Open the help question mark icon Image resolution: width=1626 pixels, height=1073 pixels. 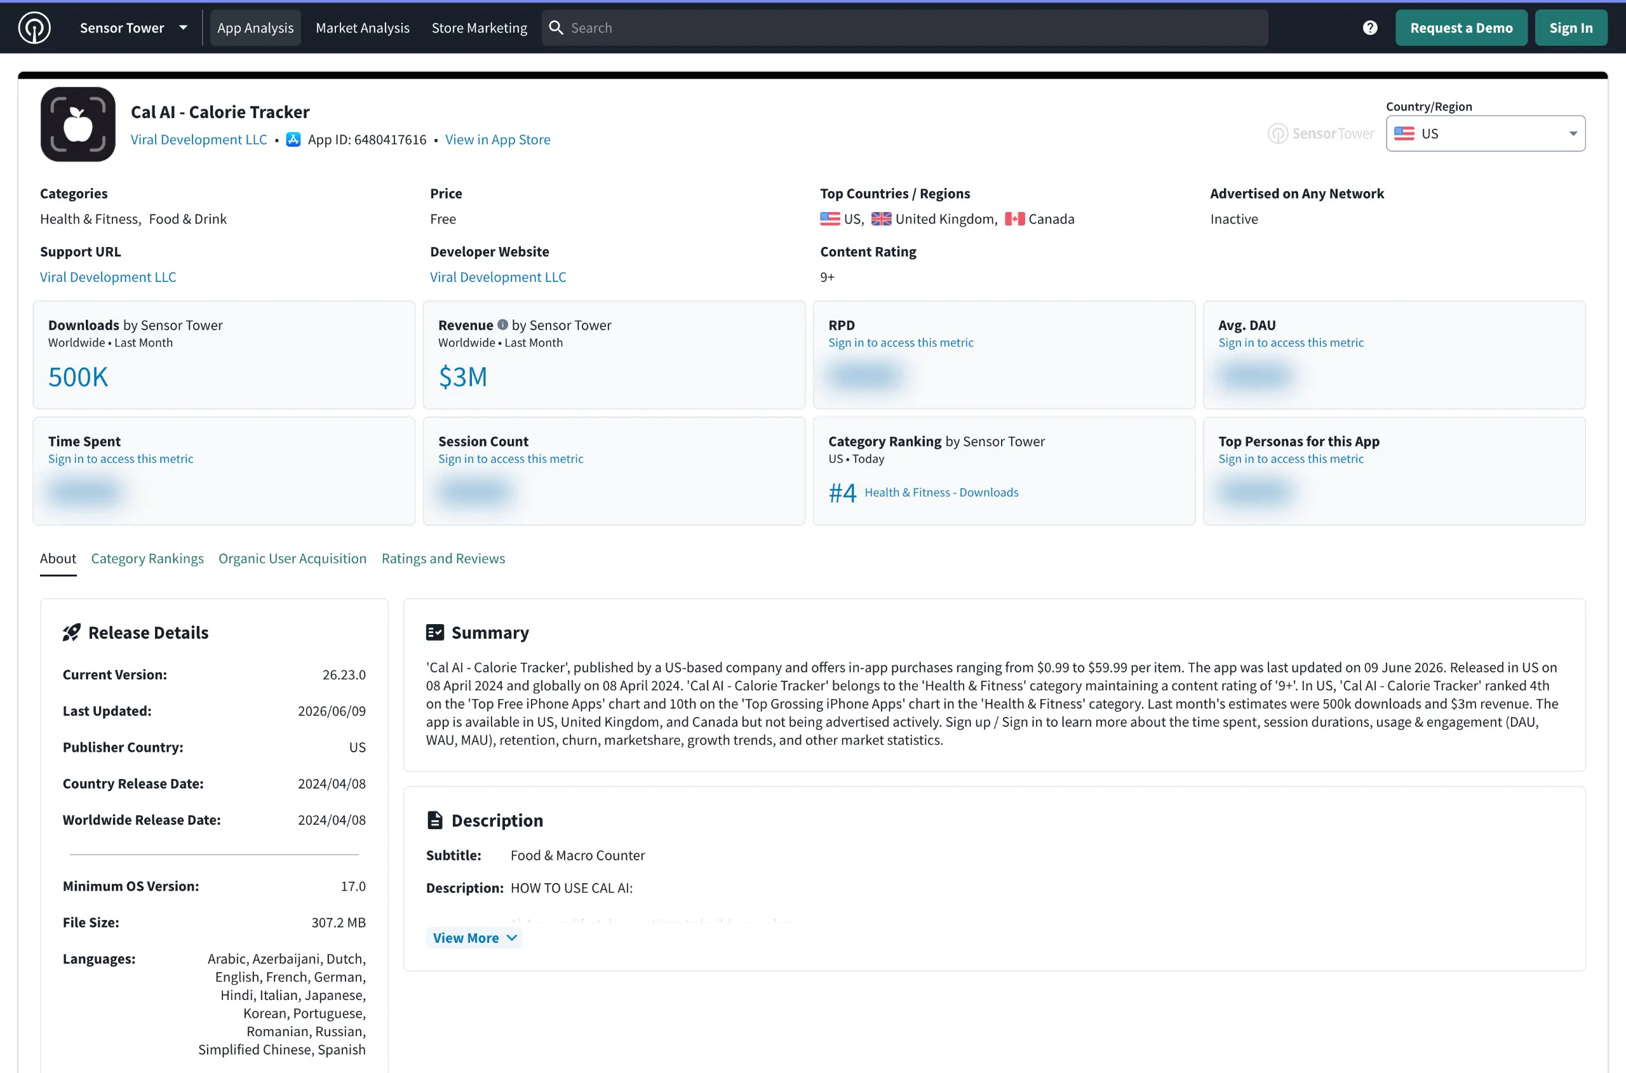[x=1369, y=28]
